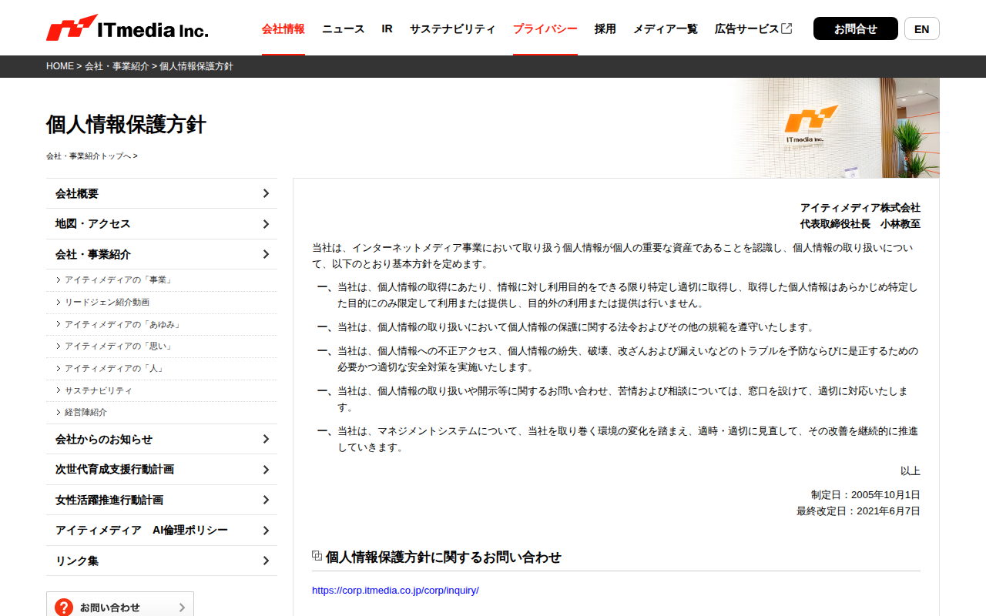This screenshot has height=616, width=986.
Task: Select アイティメディア AI倫理ポリシー in the sidebar
Action: pyautogui.click(x=162, y=531)
